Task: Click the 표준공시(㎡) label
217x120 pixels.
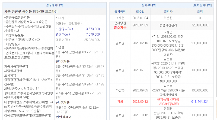Action: click(x=64, y=29)
